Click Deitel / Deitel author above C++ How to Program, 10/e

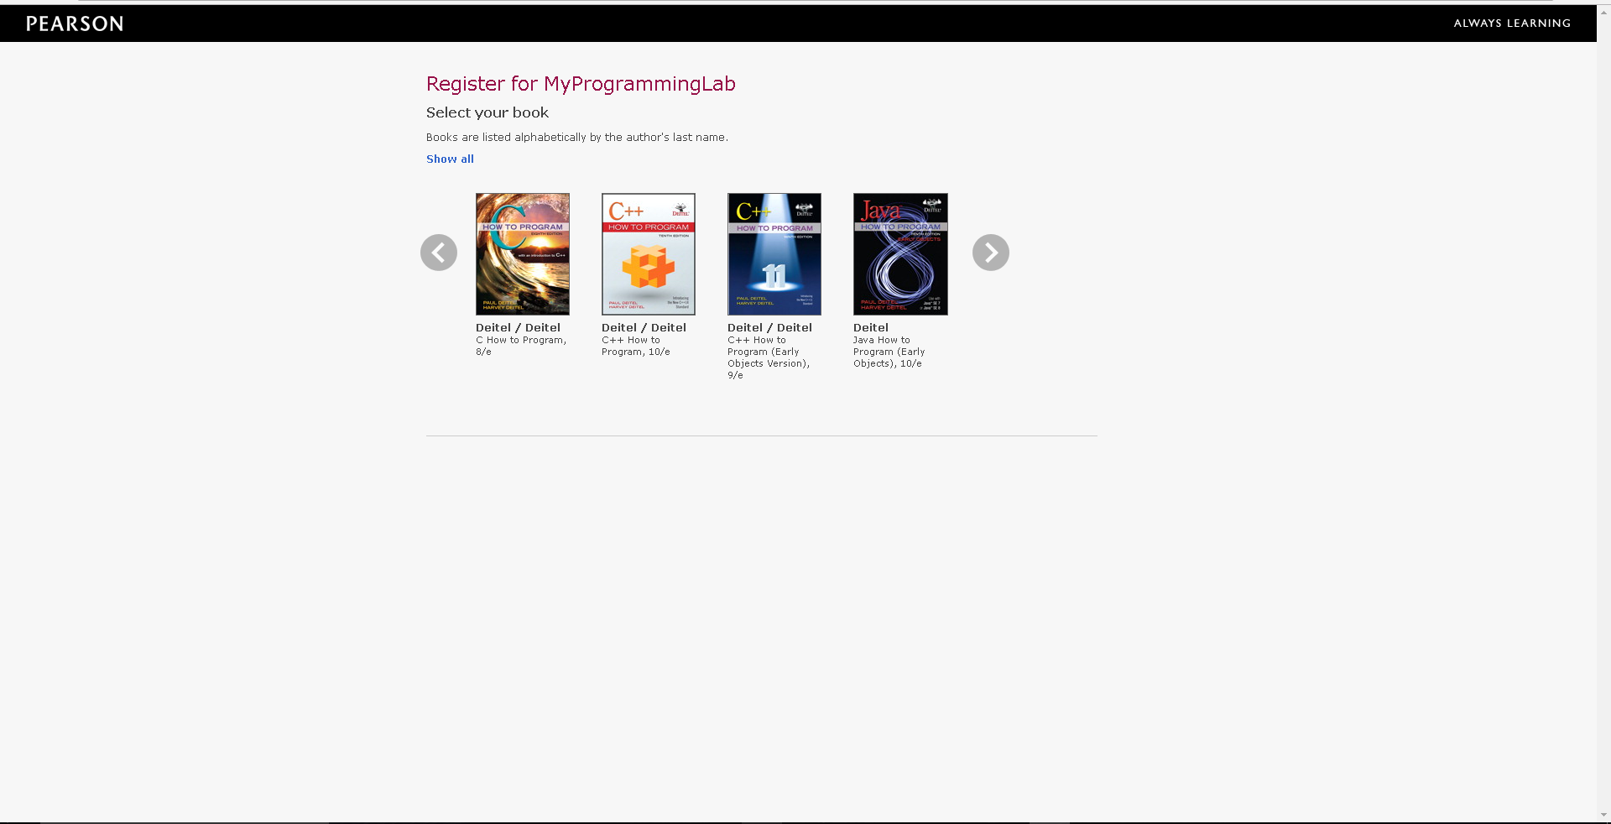pyautogui.click(x=644, y=327)
